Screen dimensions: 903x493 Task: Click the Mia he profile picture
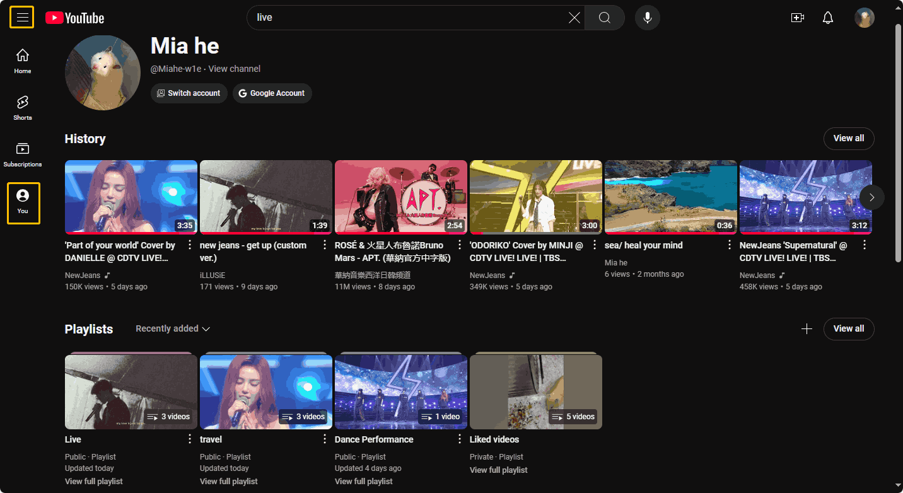click(x=103, y=72)
